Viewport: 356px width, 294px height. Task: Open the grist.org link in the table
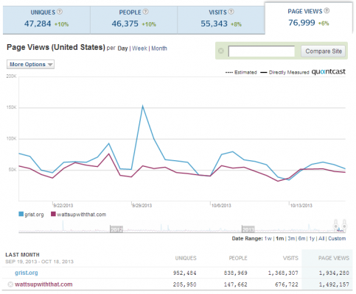(x=27, y=273)
